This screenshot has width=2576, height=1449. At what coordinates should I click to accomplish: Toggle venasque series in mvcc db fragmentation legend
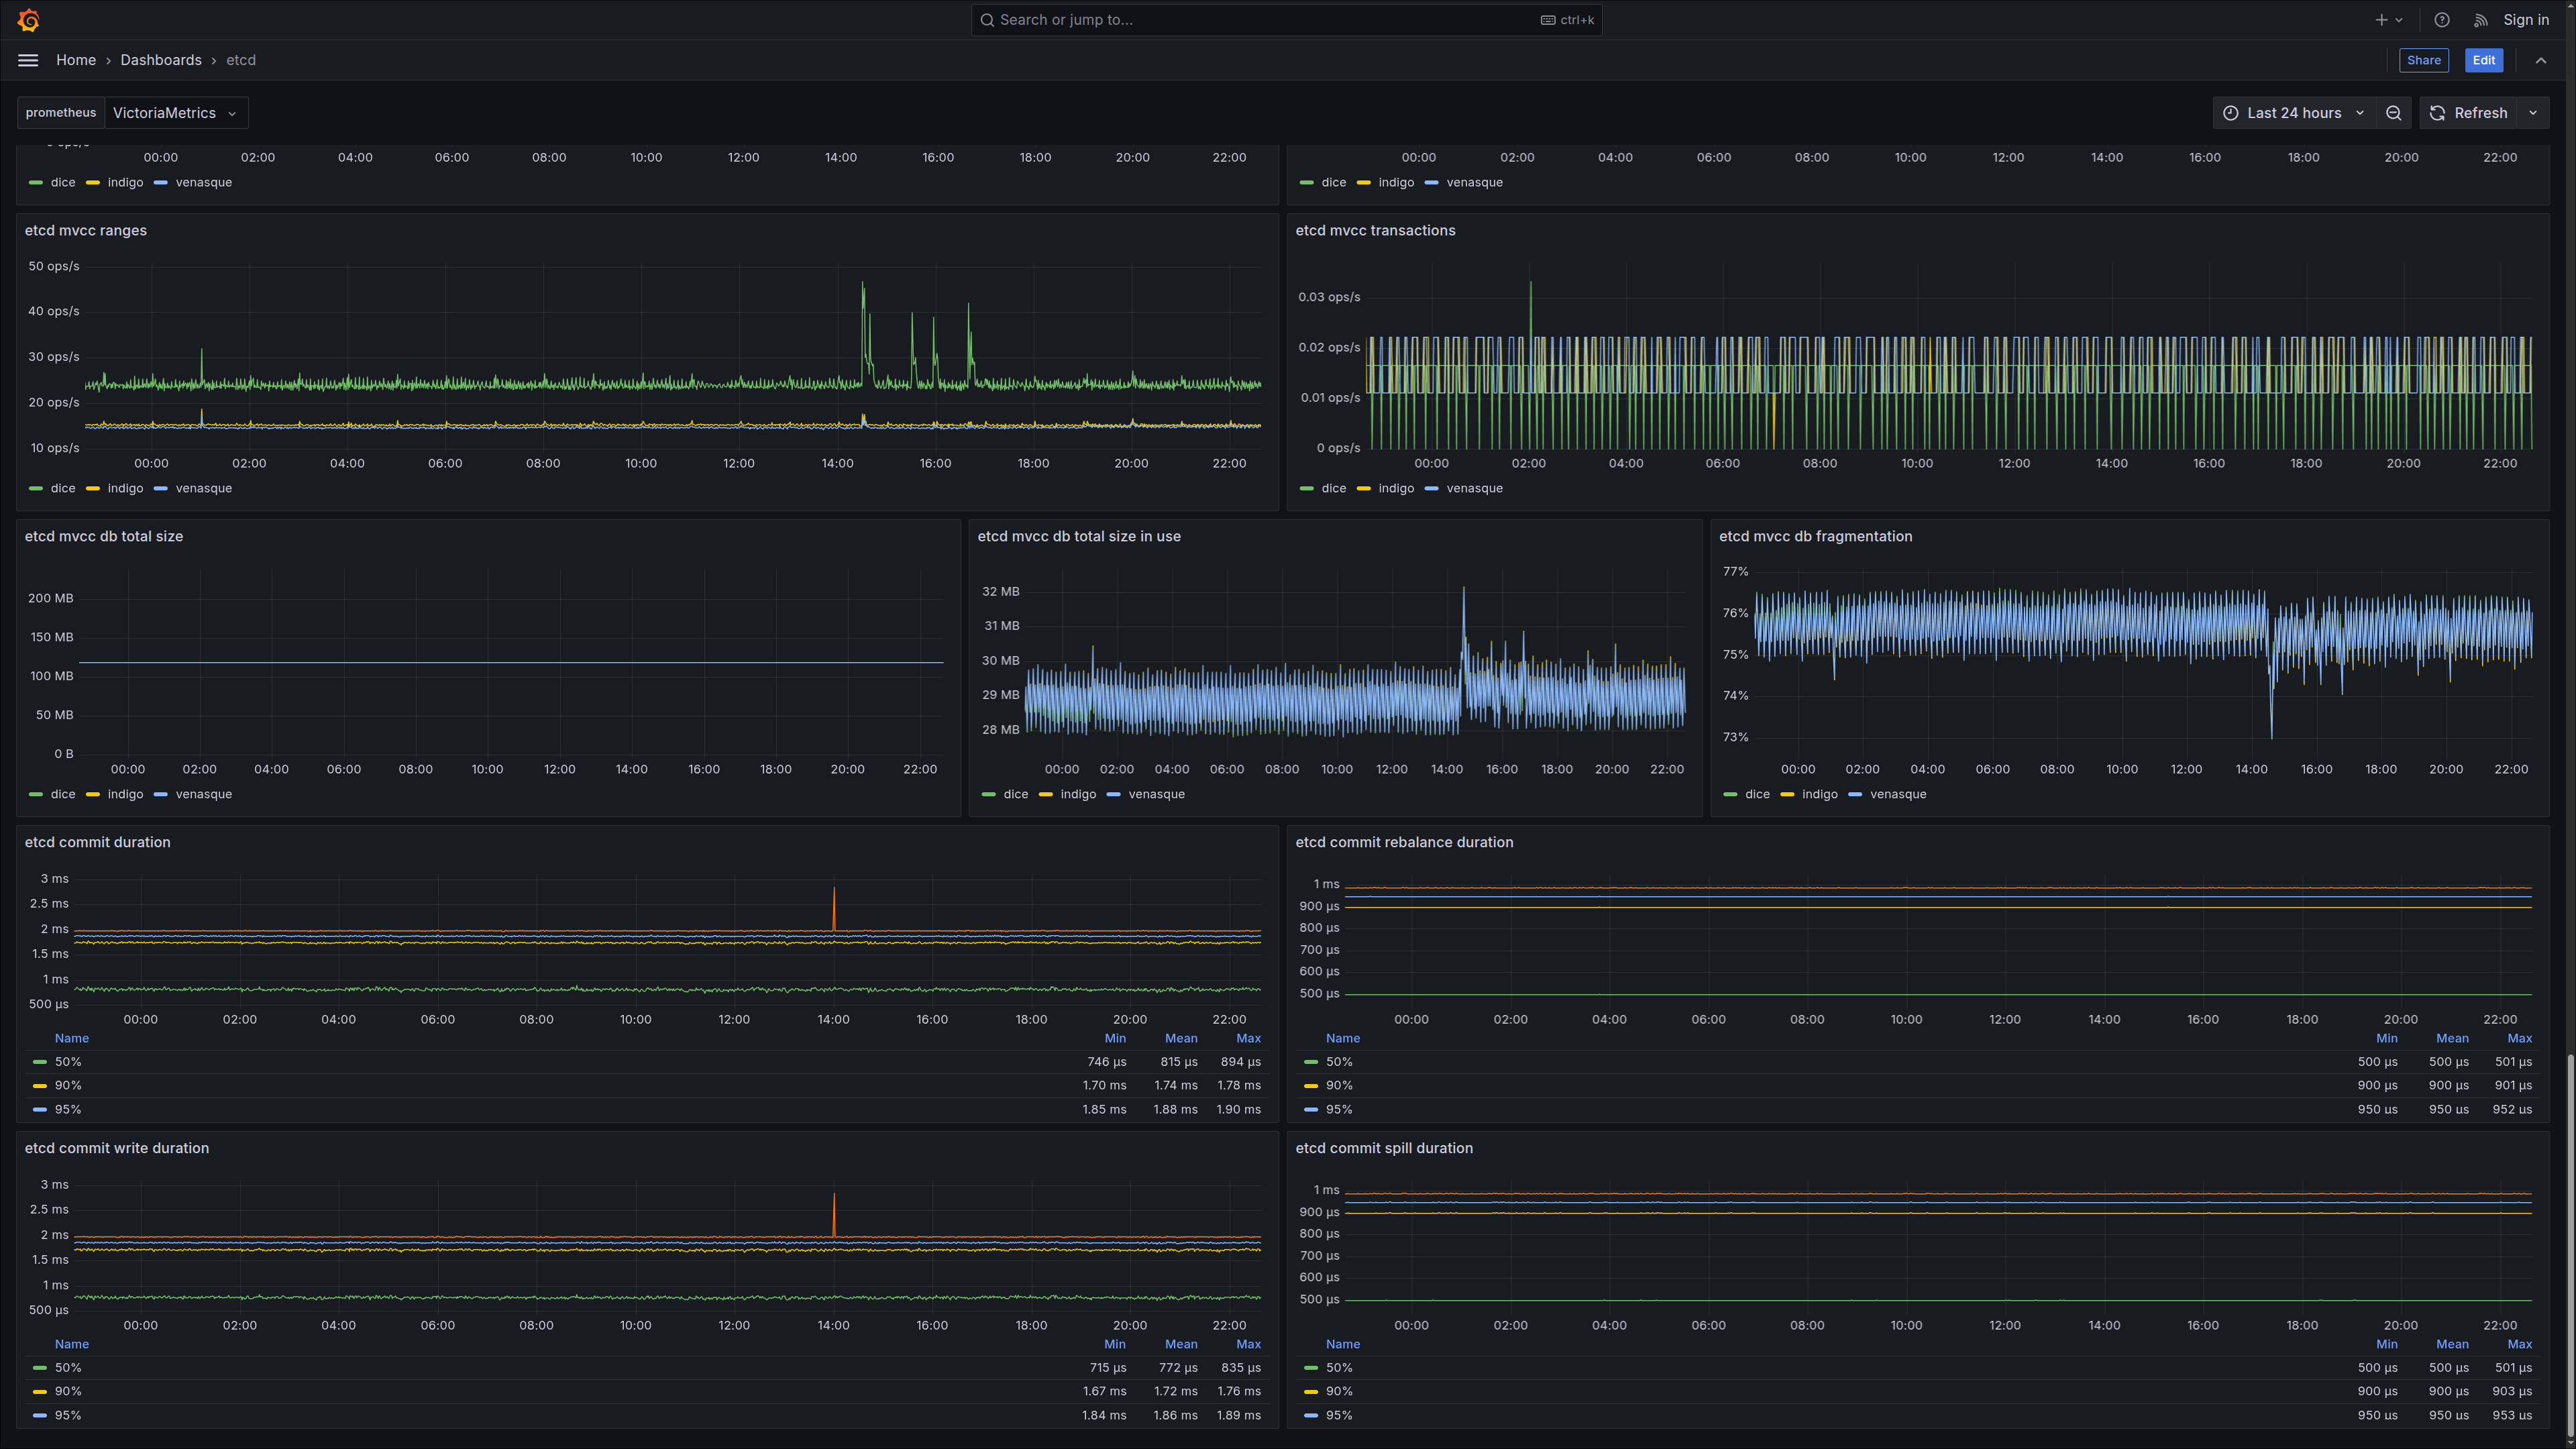coord(1897,794)
